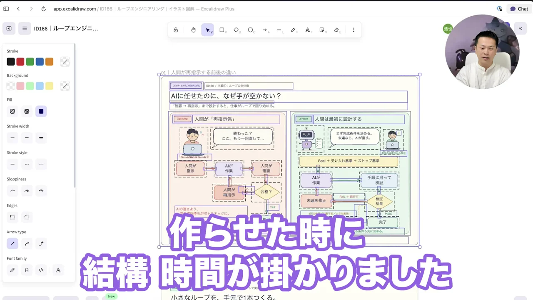The image size is (533, 300).
Task: Open the more tools three-dot menu
Action: coord(354,30)
